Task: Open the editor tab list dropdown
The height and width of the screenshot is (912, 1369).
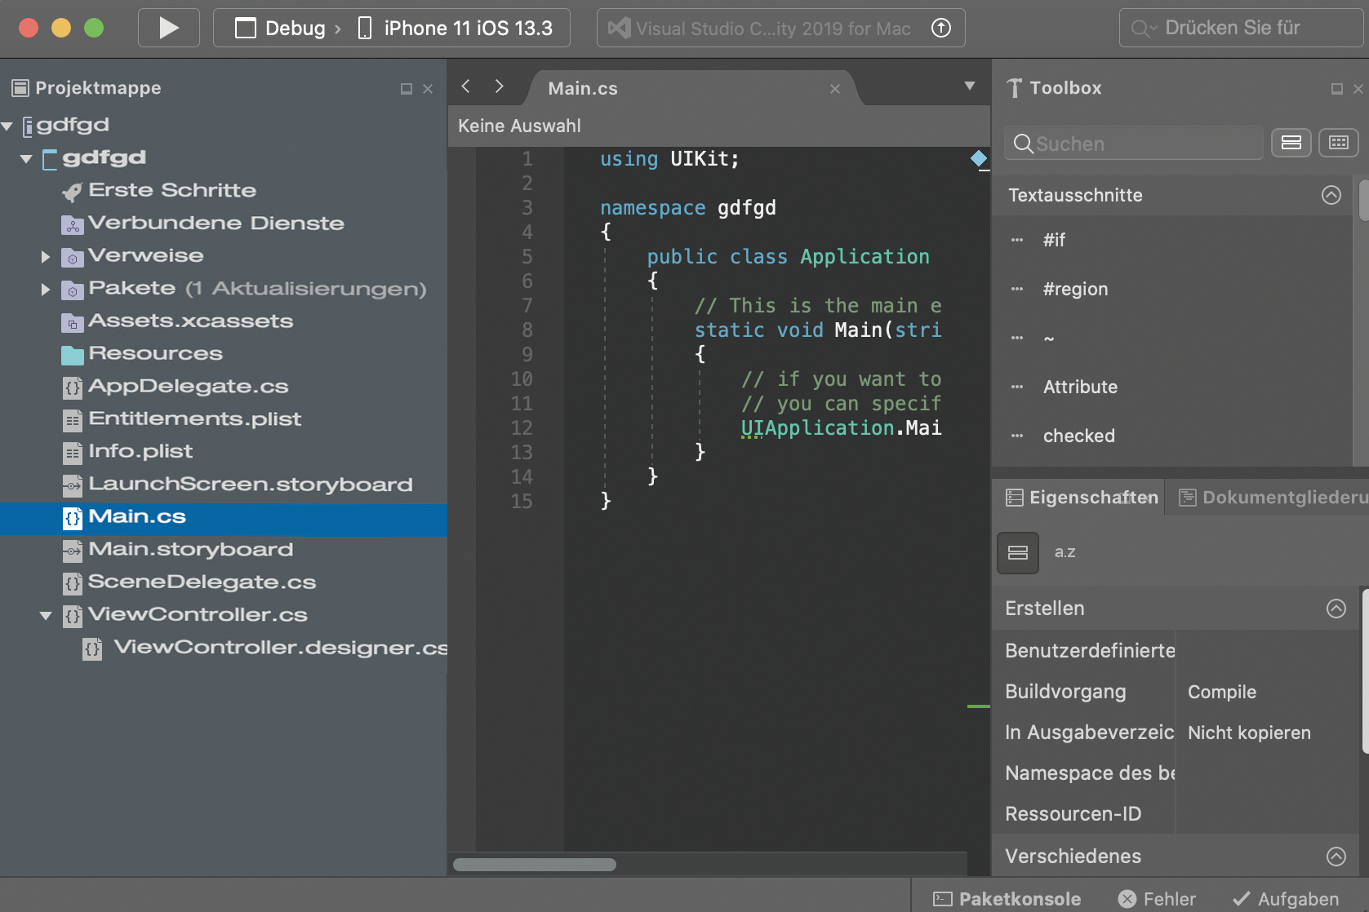Action: 969,86
